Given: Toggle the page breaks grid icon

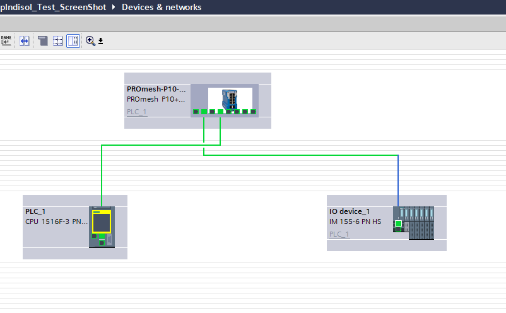Looking at the screenshot, I should pyautogui.click(x=58, y=41).
